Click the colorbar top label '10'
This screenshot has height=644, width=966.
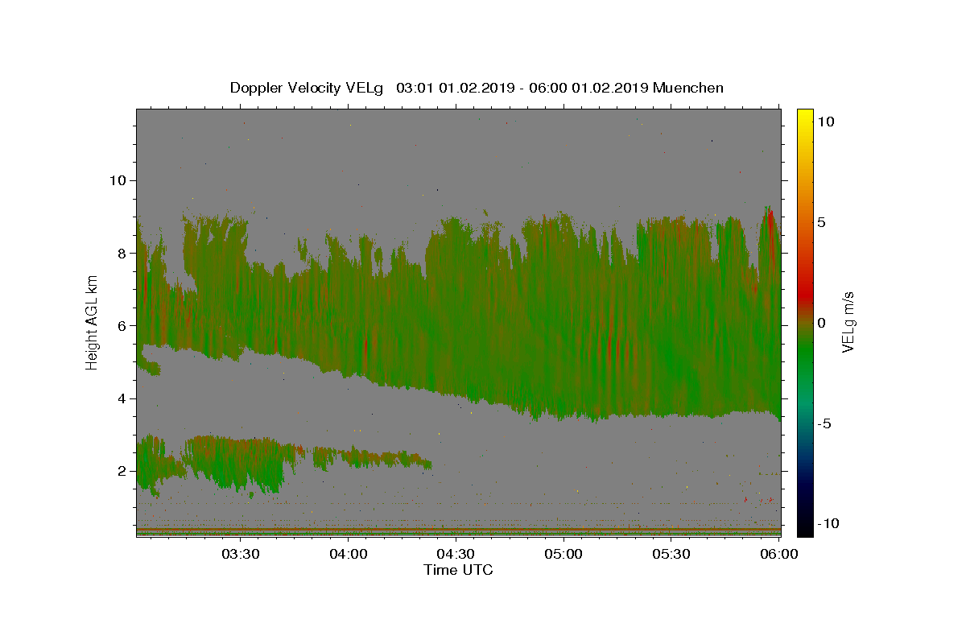pos(826,122)
